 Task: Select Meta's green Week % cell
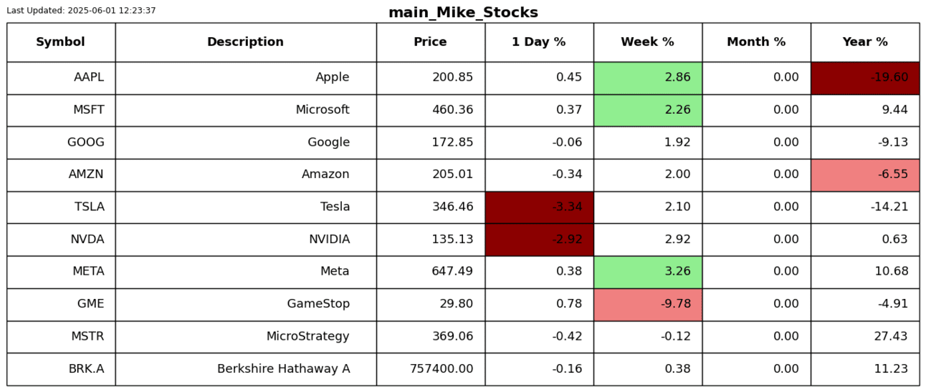647,272
